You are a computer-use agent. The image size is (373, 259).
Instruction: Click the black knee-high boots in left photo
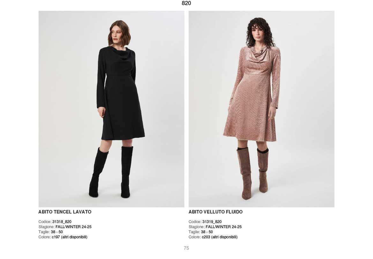(x=111, y=172)
